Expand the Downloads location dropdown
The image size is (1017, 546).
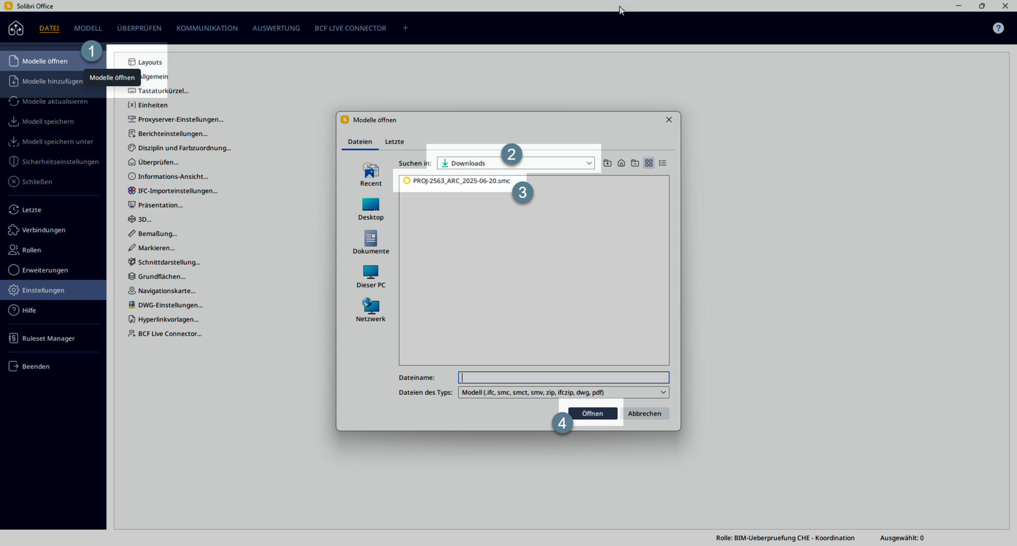(x=589, y=163)
